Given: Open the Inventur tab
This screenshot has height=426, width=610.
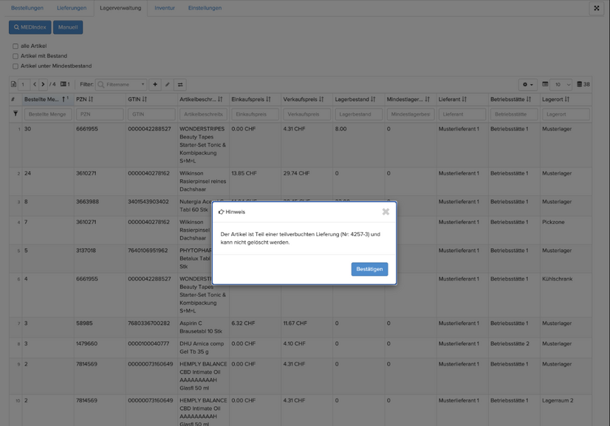Looking at the screenshot, I should 165,8.
